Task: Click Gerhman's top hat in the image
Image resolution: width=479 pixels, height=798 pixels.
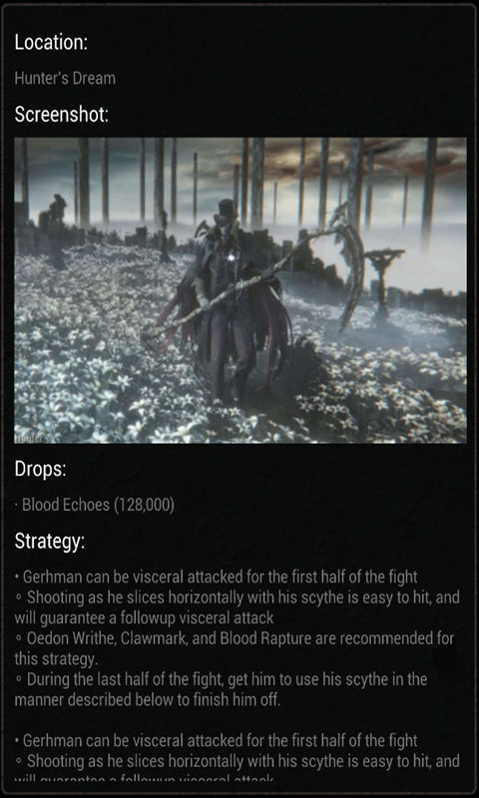Action: coord(226,212)
